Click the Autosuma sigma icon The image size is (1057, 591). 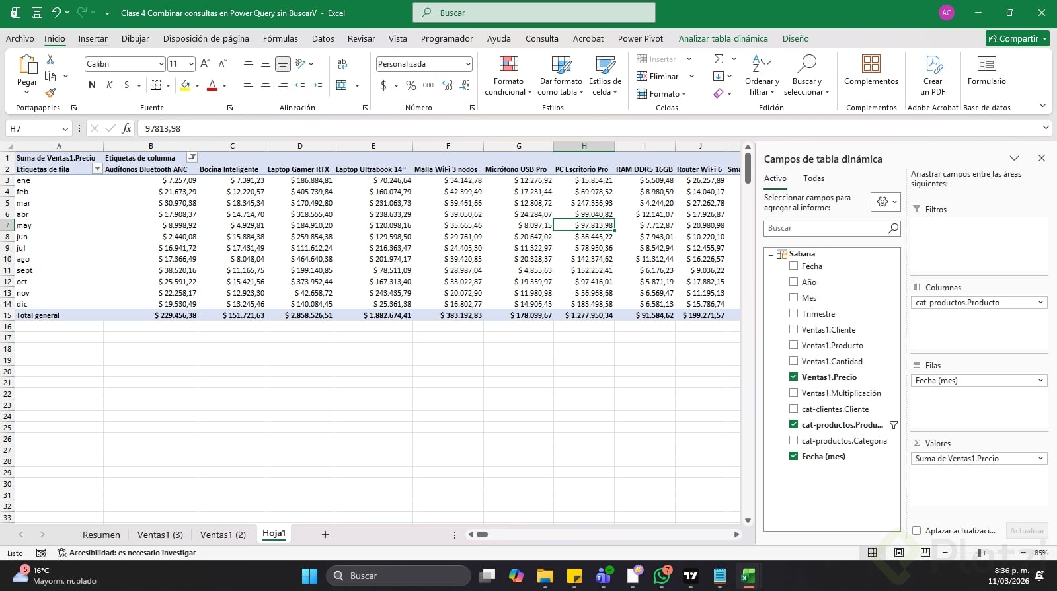719,59
